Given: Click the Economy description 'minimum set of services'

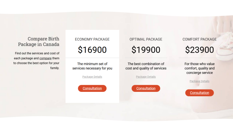Looking at the screenshot, I should pyautogui.click(x=92, y=66).
